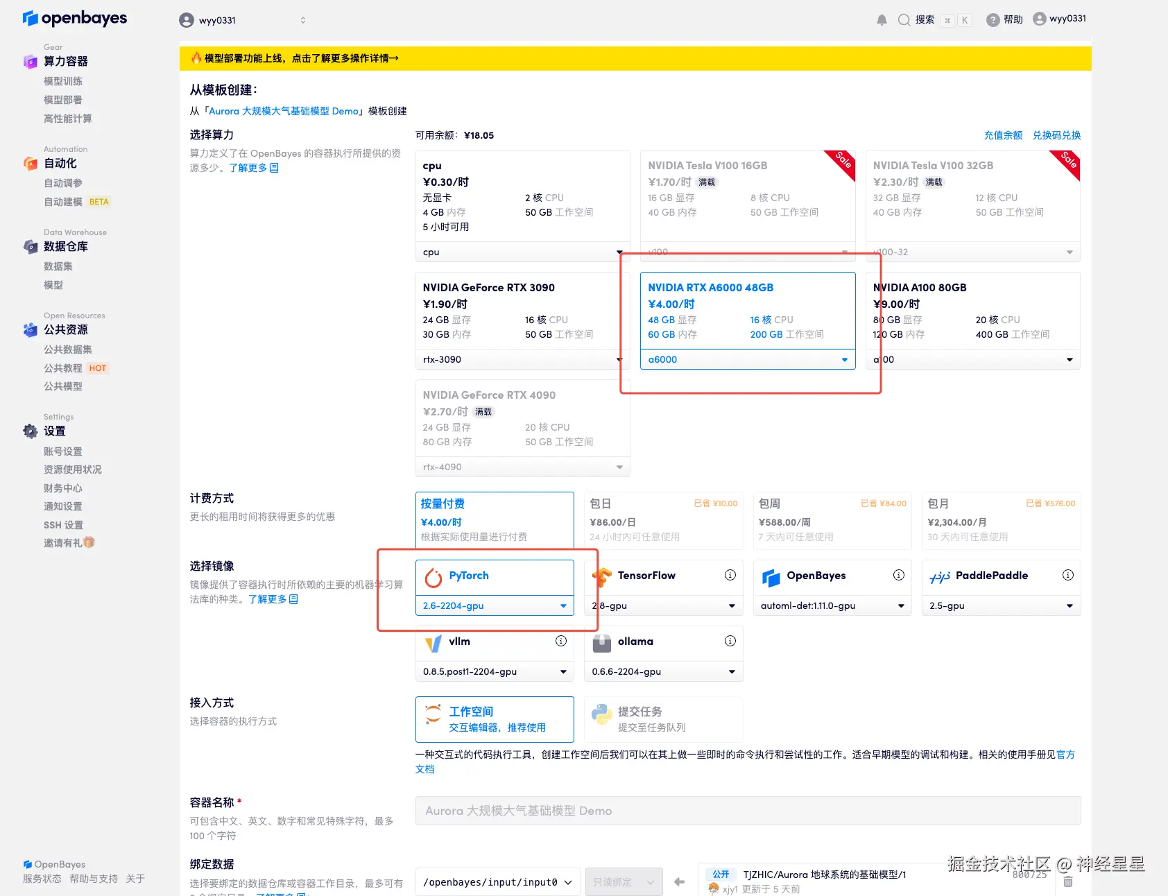
Task: Open the a100 type dropdown
Action: [973, 359]
